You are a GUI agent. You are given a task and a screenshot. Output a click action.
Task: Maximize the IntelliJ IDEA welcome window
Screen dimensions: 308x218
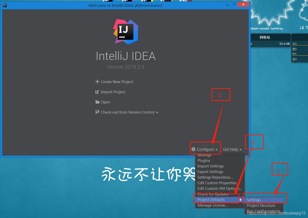click(x=234, y=4)
